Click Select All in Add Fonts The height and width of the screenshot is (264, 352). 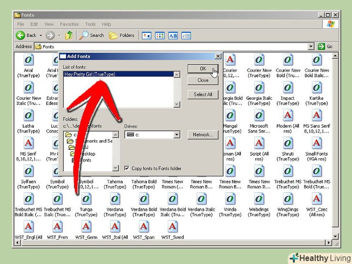pyautogui.click(x=203, y=94)
